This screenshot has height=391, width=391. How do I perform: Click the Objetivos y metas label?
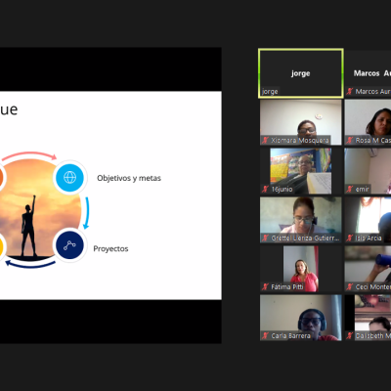point(129,178)
